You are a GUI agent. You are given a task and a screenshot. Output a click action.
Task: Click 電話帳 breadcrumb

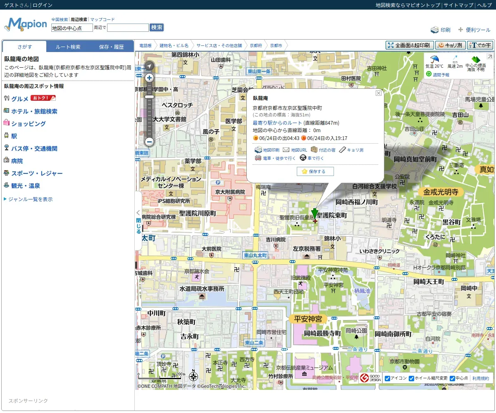click(145, 45)
